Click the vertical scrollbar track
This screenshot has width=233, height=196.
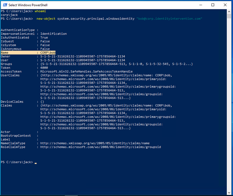[x=229, y=103]
